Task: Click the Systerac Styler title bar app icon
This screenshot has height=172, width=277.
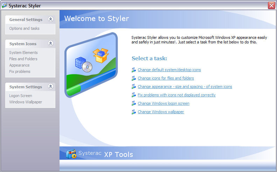Action: coord(4,5)
